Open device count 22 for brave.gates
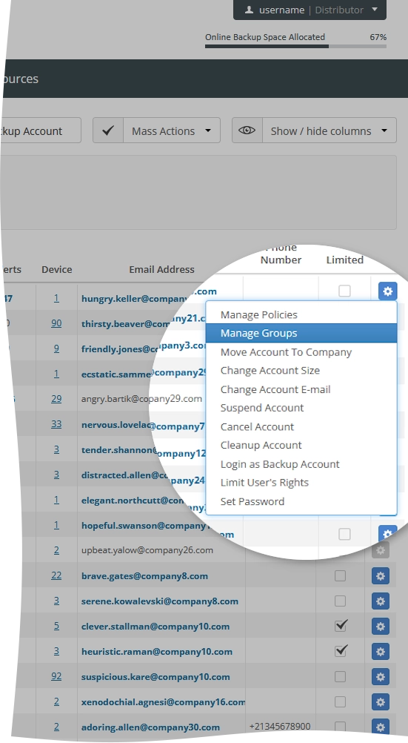408x743 pixels. coord(56,575)
